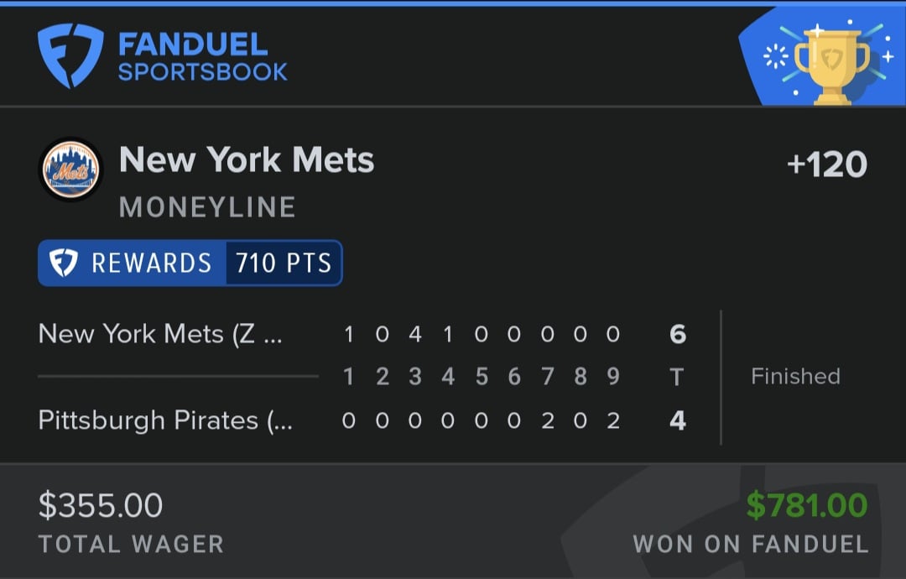Image resolution: width=906 pixels, height=579 pixels.
Task: Click the Pittsburgh Pirates scoreboard row name
Action: 165,420
